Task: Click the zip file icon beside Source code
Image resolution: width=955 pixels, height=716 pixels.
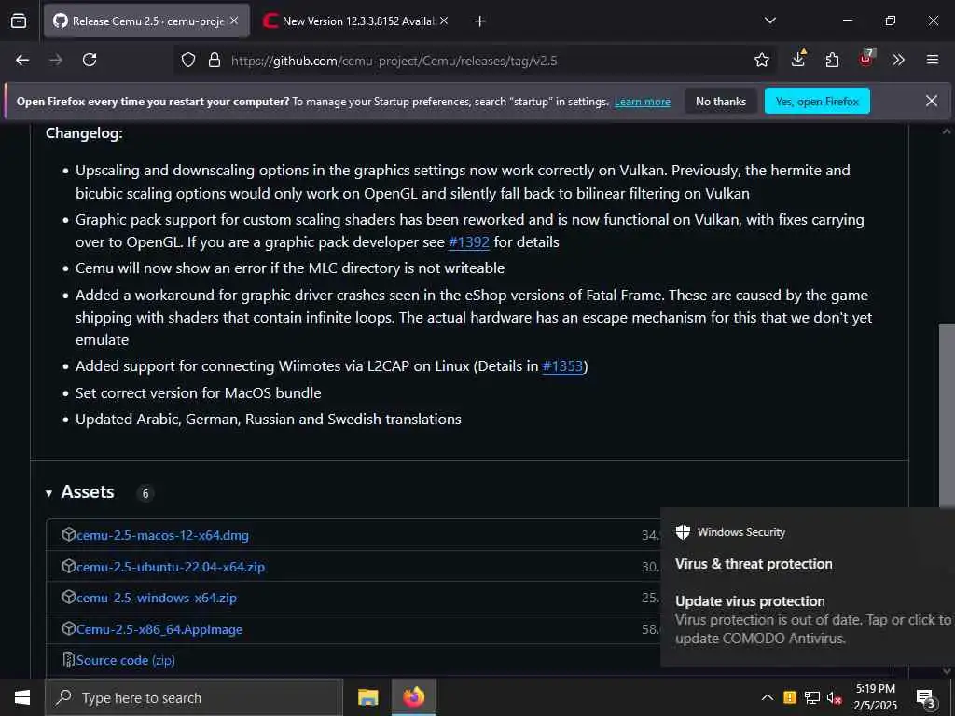Action: 69,660
